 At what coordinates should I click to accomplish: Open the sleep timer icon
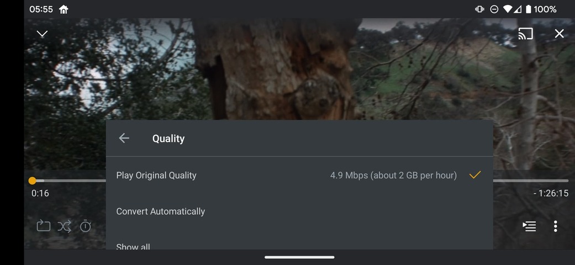[x=86, y=226]
